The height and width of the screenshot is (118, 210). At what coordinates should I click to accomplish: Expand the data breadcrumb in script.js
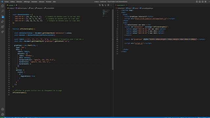coord(32,8)
